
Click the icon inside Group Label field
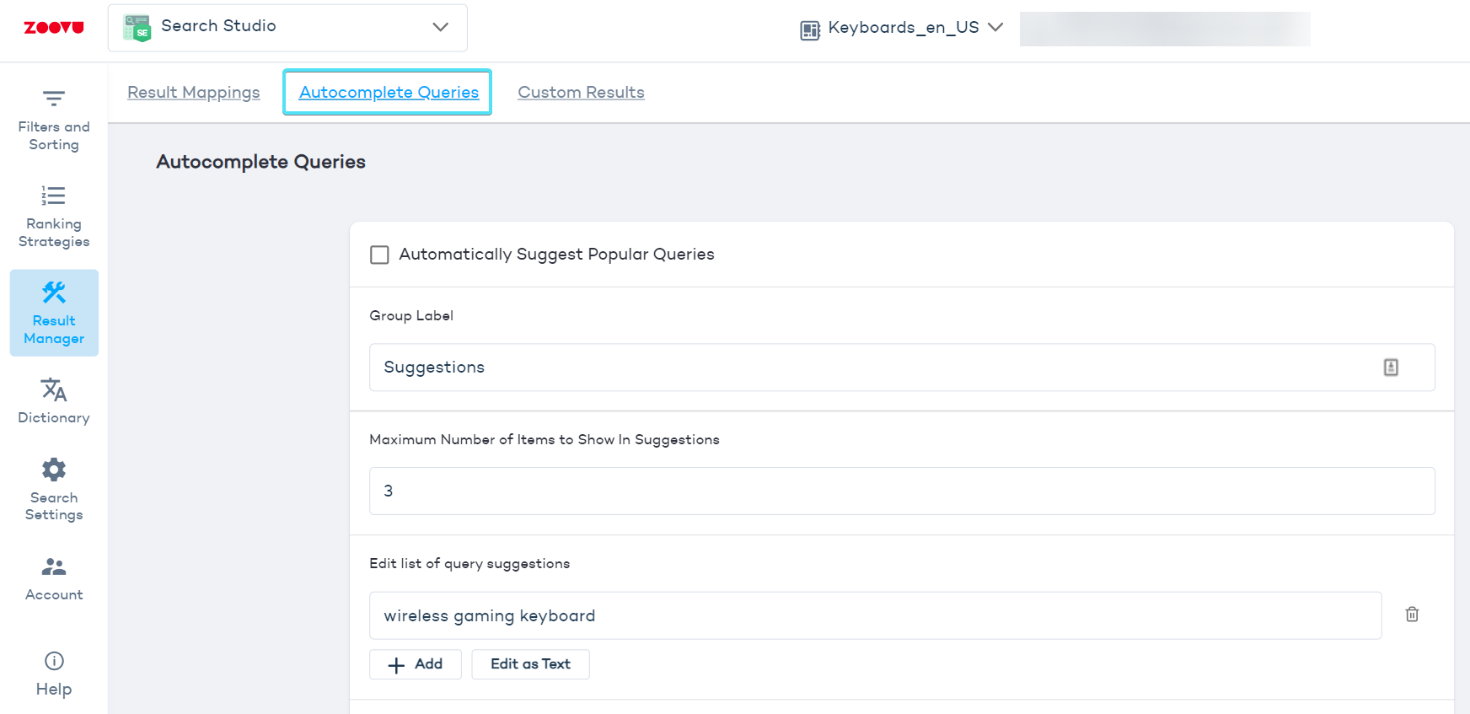pos(1391,368)
